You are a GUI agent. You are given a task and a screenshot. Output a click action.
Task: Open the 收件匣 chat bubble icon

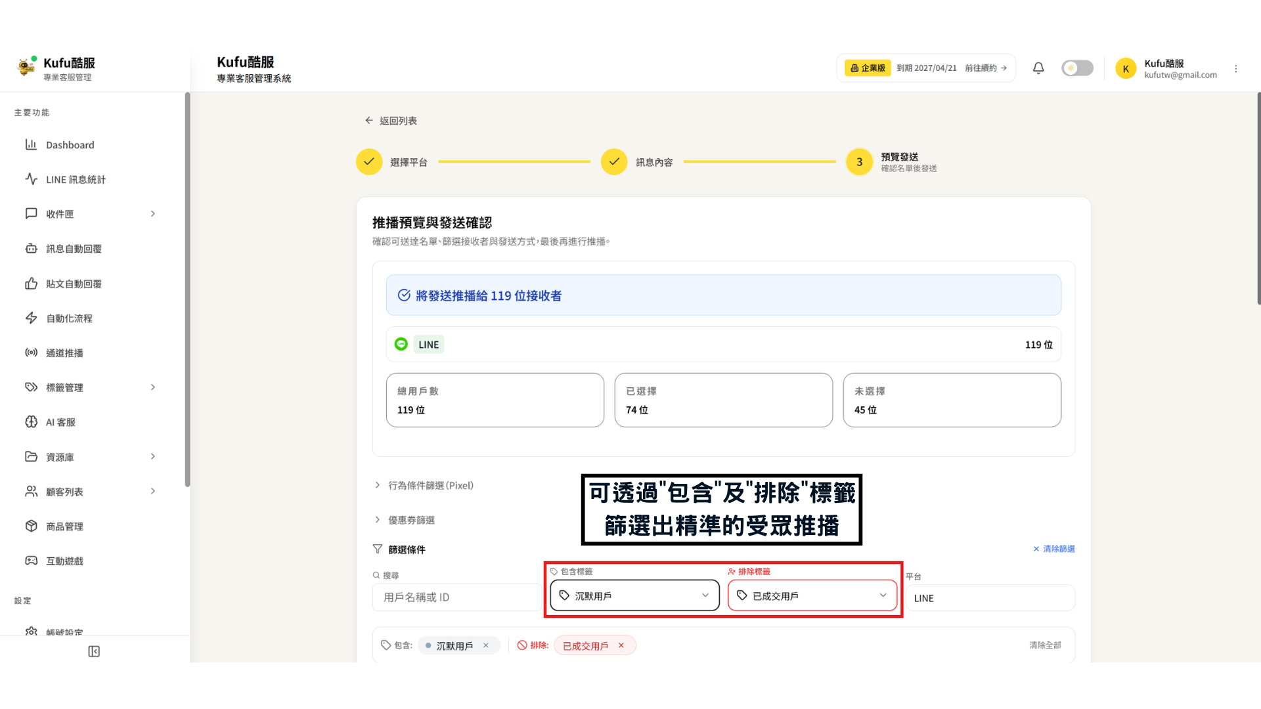(x=31, y=213)
